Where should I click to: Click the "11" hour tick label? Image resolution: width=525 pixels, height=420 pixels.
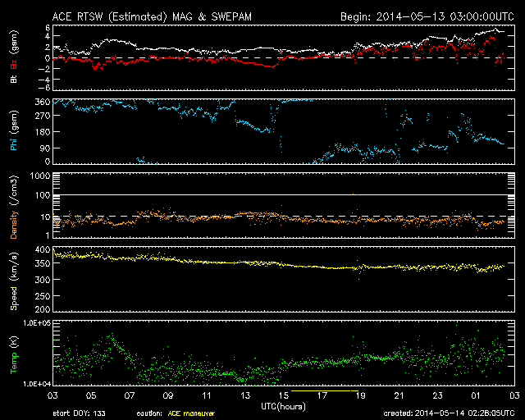207,396
